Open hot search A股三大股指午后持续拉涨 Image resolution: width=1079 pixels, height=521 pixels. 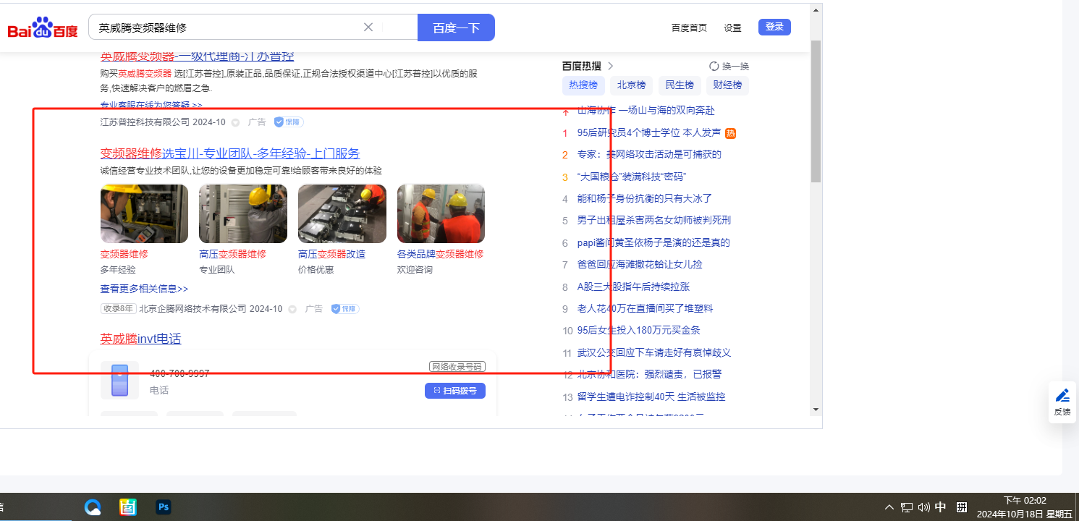tap(633, 287)
